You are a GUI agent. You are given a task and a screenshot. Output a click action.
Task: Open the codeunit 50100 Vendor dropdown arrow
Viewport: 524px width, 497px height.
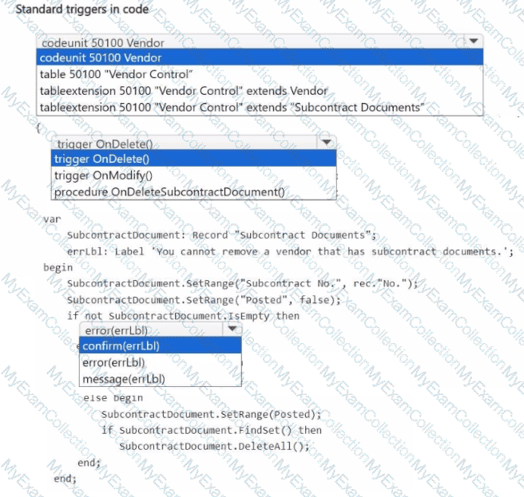pyautogui.click(x=473, y=41)
